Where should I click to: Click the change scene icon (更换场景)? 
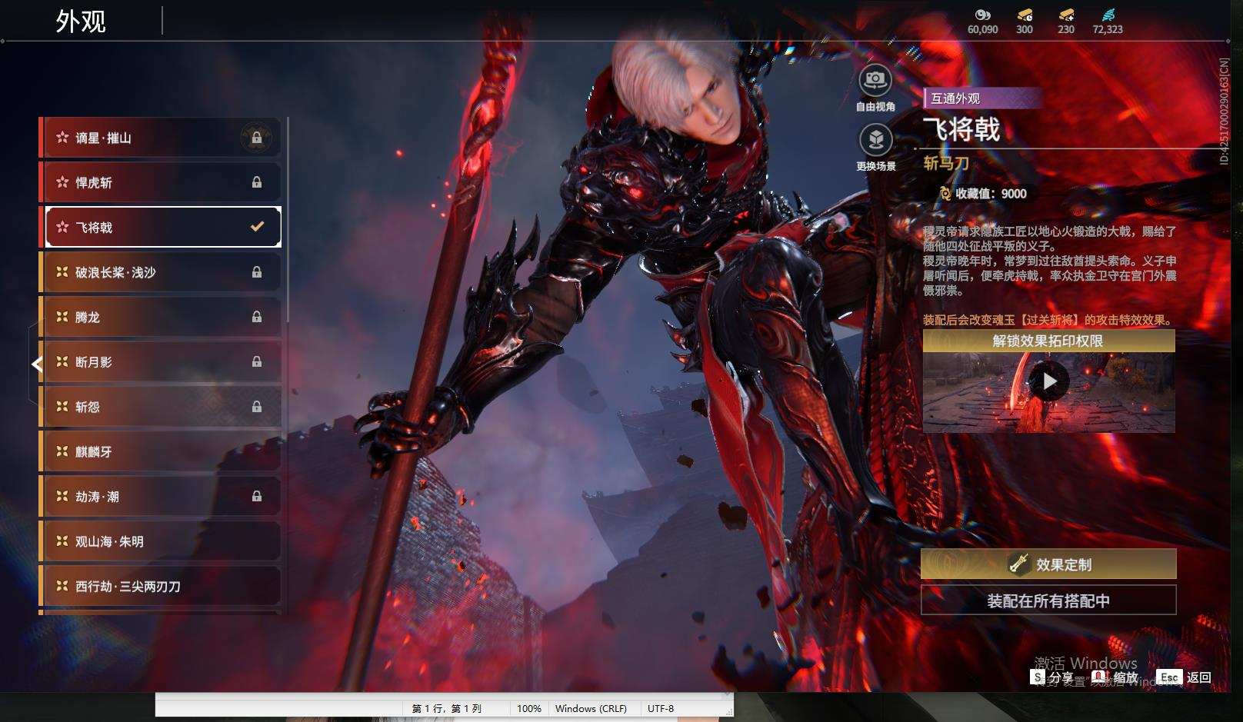tap(875, 140)
